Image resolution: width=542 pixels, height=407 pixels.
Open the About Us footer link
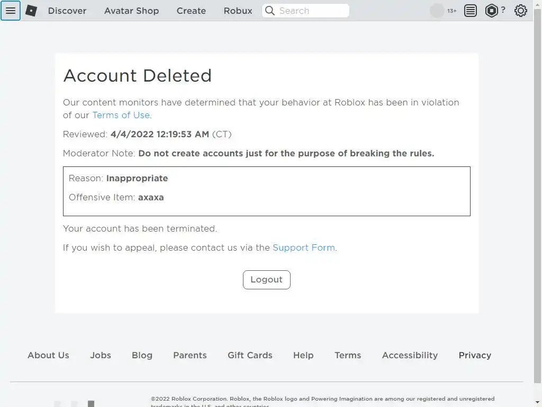(x=48, y=355)
